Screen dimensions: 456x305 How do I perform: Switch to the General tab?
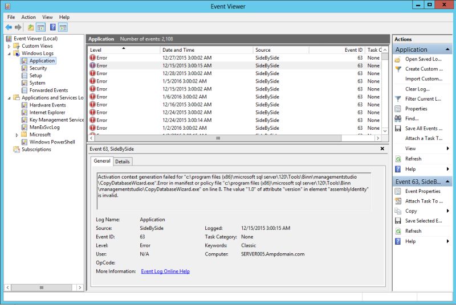point(102,161)
